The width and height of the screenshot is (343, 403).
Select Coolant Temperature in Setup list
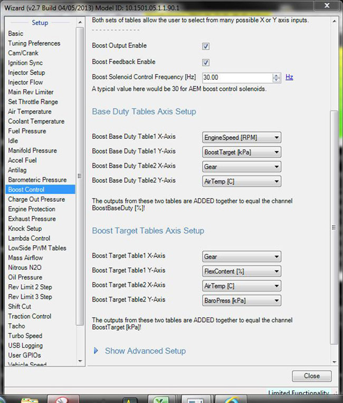tap(36, 121)
